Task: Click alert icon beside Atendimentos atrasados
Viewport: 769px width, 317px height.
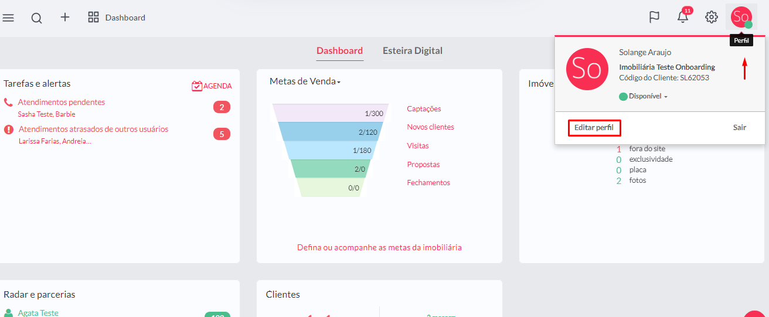Action: tap(9, 129)
